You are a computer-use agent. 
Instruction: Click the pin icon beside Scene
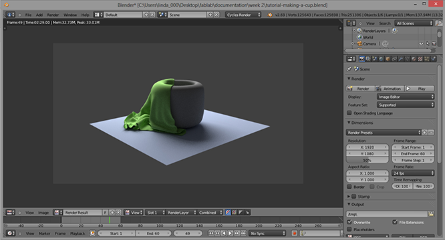pyautogui.click(x=349, y=69)
